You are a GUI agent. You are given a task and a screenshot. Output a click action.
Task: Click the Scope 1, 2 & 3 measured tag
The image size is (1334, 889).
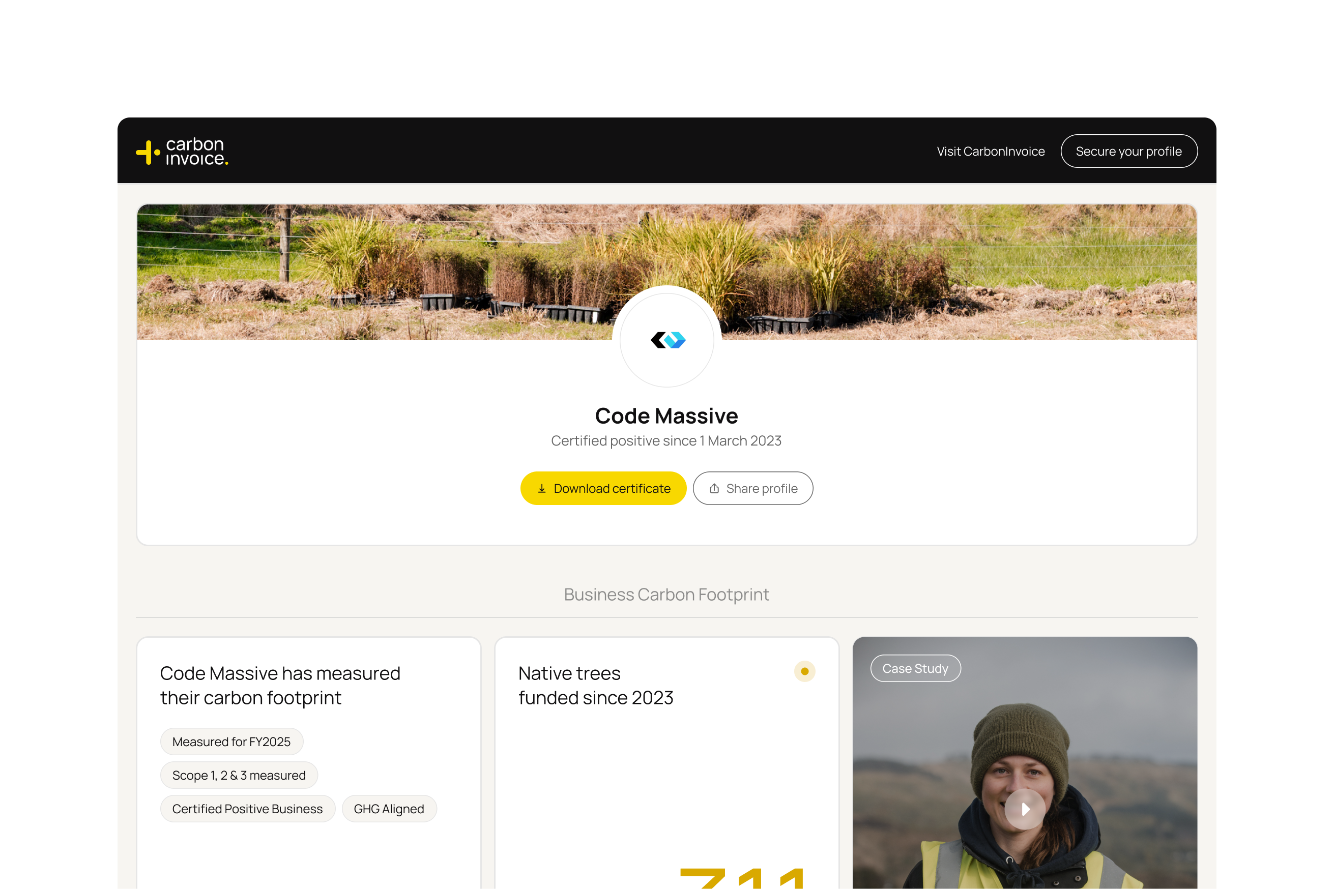coord(239,775)
